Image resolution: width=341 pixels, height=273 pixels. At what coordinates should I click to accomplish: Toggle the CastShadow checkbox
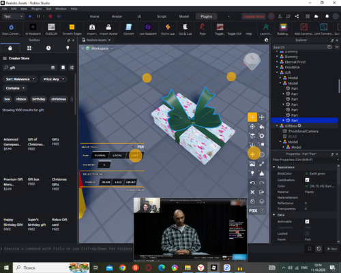coord(307,180)
